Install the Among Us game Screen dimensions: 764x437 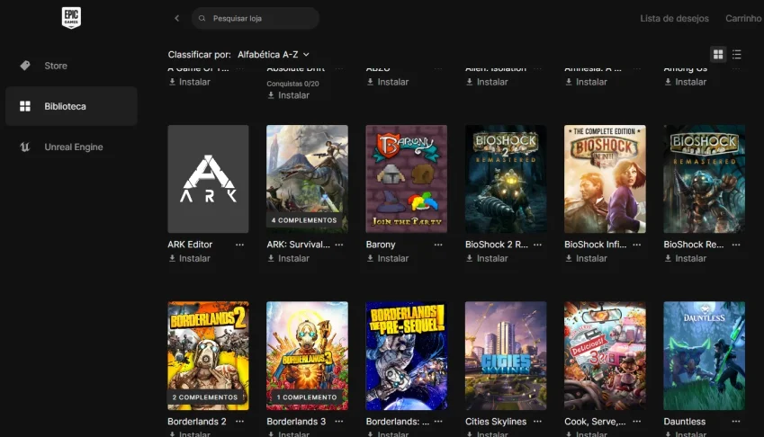click(686, 82)
